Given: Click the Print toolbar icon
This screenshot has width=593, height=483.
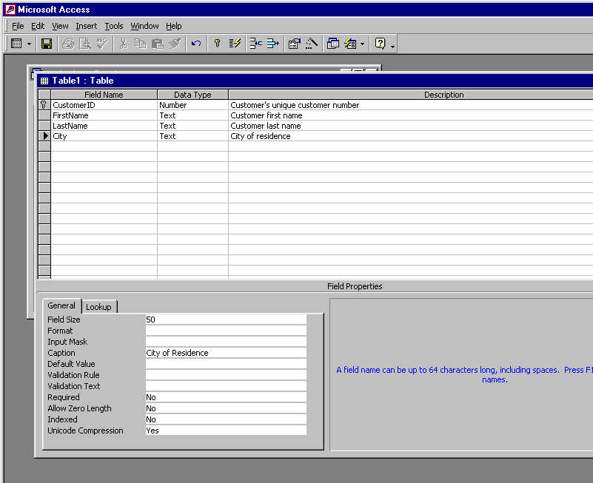Looking at the screenshot, I should 68,44.
